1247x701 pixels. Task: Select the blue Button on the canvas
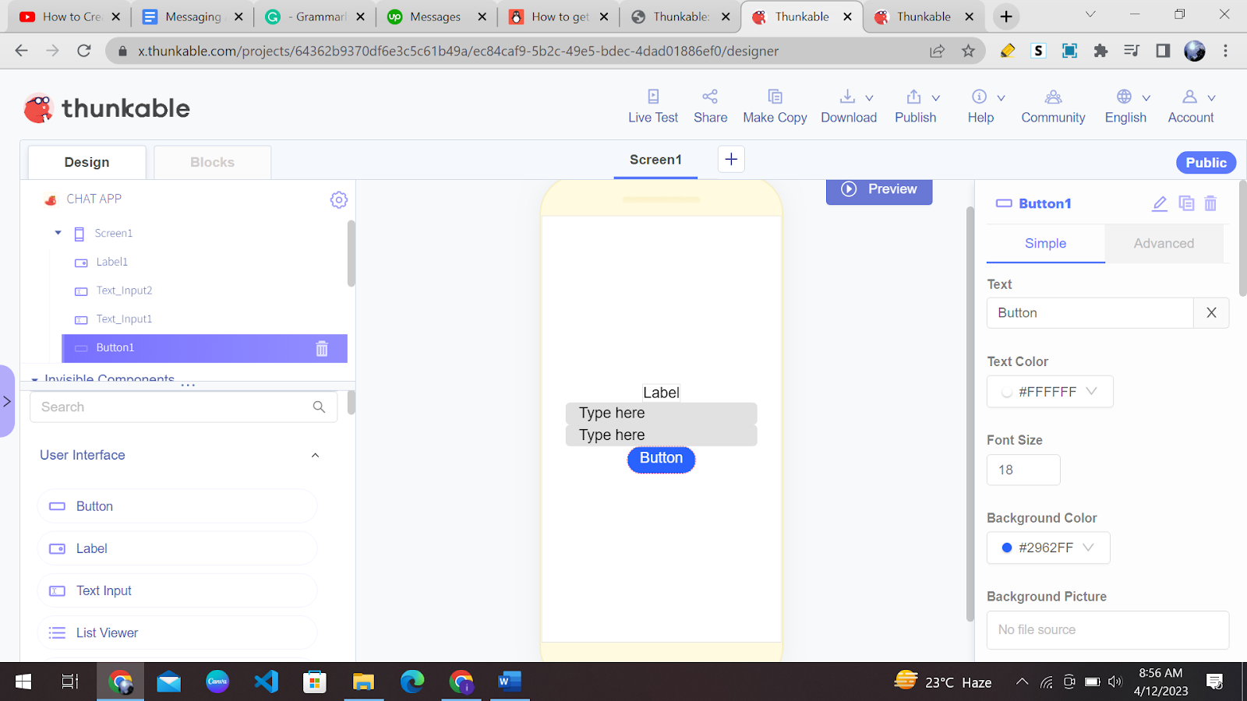click(x=661, y=459)
